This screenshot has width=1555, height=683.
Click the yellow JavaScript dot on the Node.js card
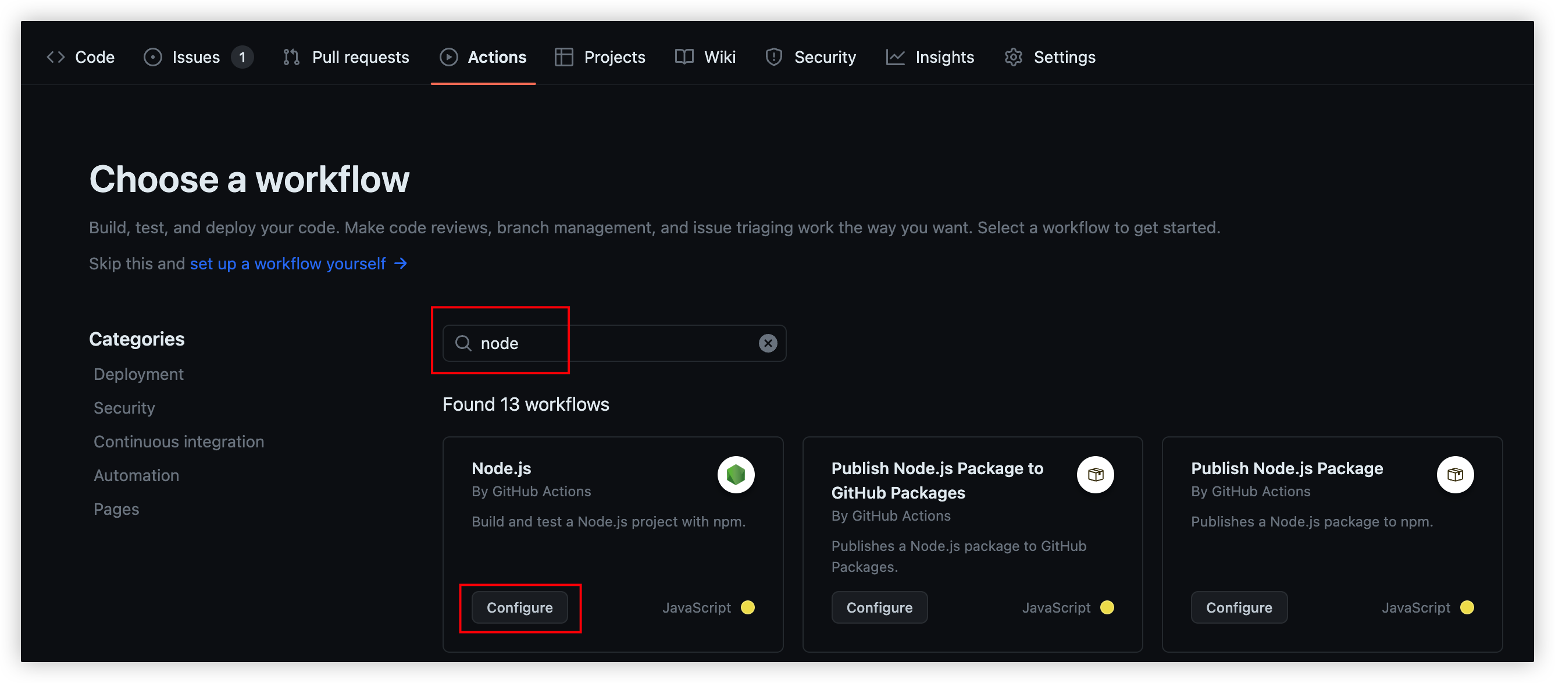[x=747, y=607]
